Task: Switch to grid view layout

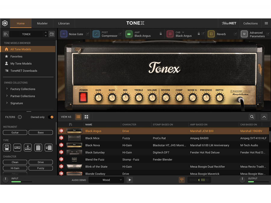Action: [x=86, y=117]
